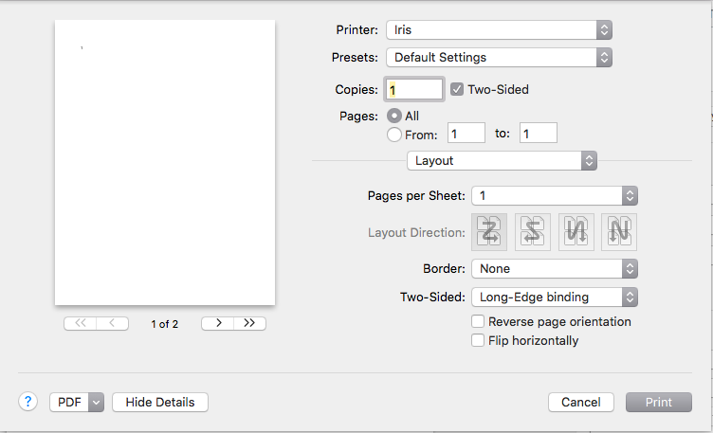The image size is (713, 433).
Task: Open the Layout section popup menu
Action: pyautogui.click(x=502, y=161)
